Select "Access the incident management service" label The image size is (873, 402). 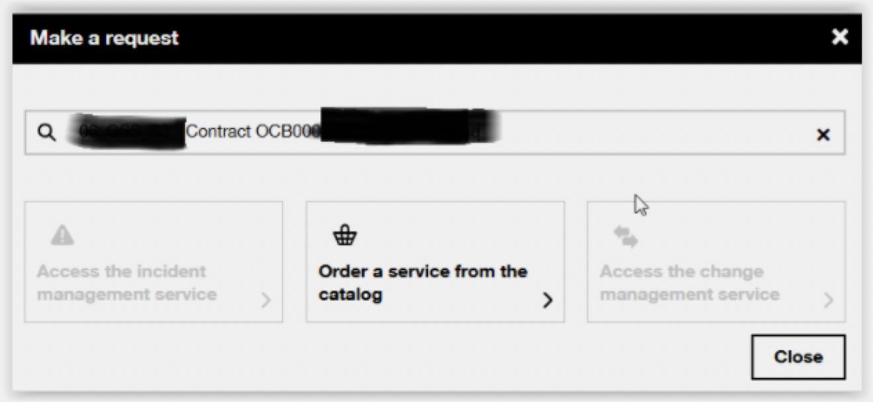[x=127, y=282]
